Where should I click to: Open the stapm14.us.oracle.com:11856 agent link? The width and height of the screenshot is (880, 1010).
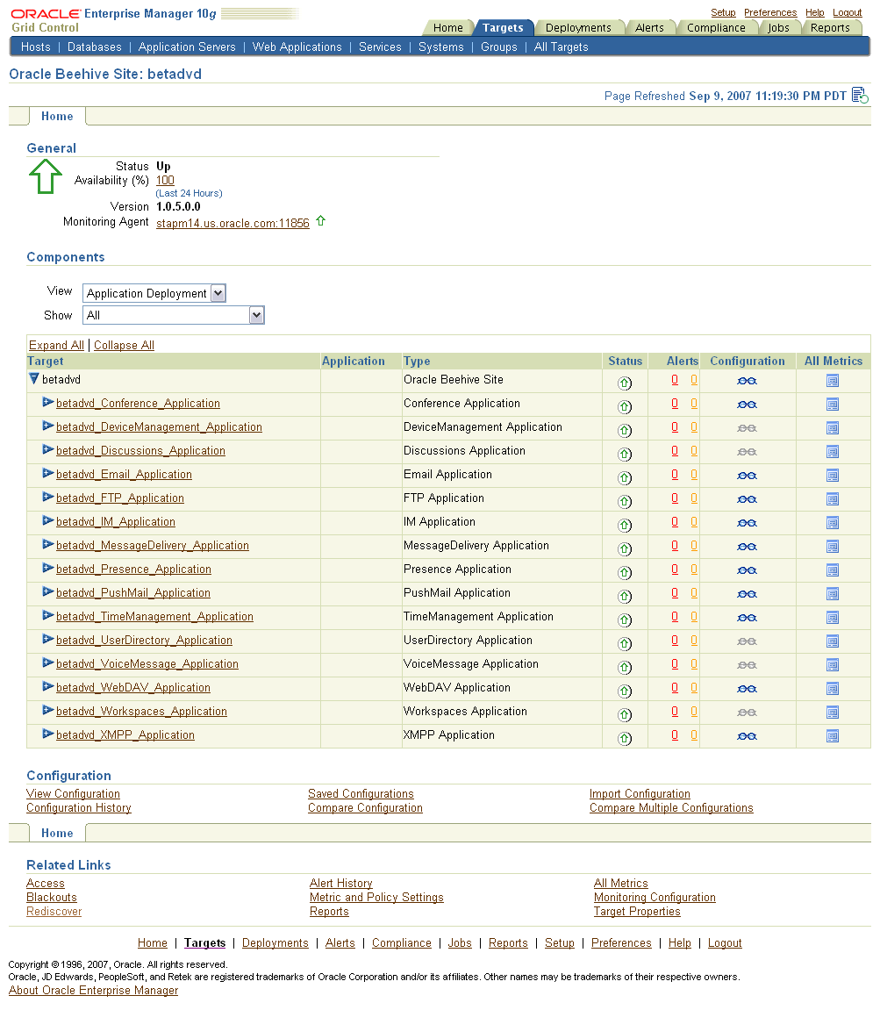[x=233, y=223]
